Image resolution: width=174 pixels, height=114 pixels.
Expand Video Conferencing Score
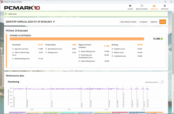13,52
